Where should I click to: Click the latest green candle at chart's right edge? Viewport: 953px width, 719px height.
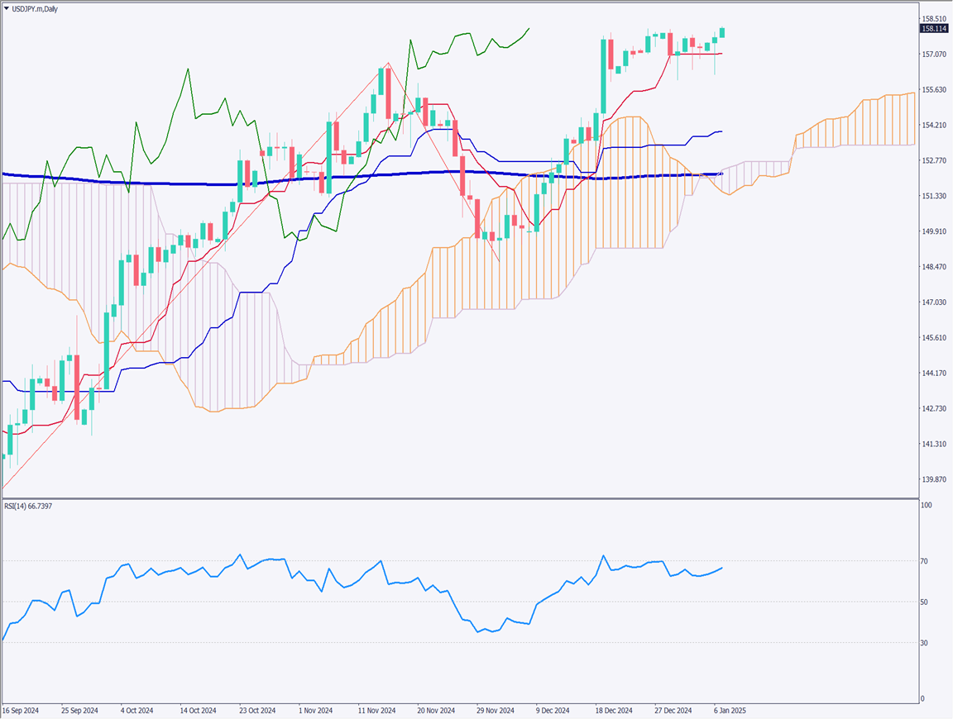click(x=722, y=32)
